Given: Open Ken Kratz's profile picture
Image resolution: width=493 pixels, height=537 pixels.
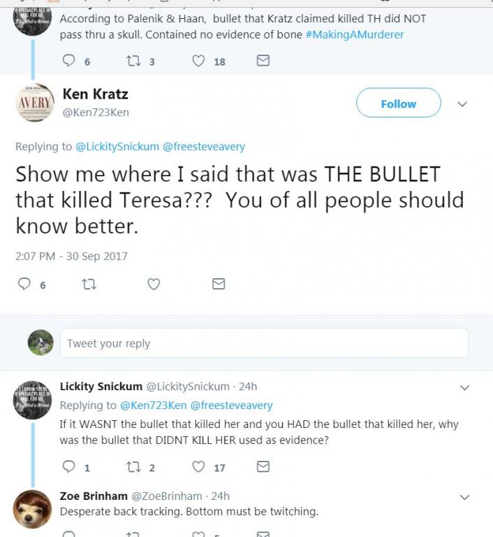Looking at the screenshot, I should [x=34, y=105].
